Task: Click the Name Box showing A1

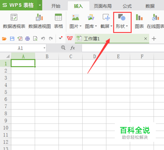Action: click(20, 48)
